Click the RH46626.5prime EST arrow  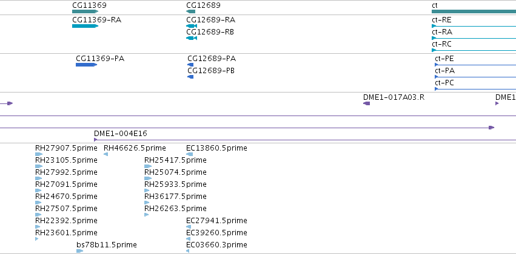(x=106, y=154)
